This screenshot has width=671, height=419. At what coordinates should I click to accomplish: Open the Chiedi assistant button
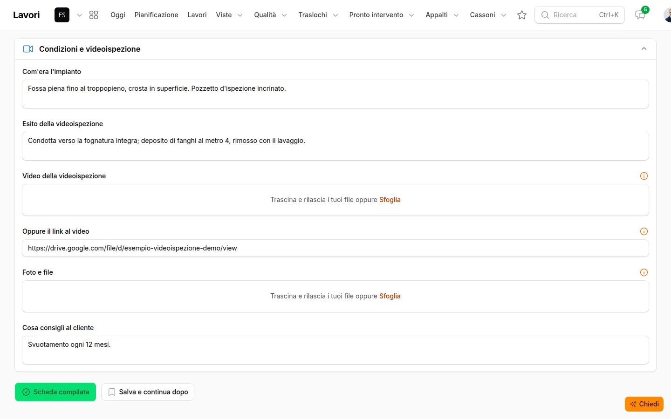pos(644,404)
